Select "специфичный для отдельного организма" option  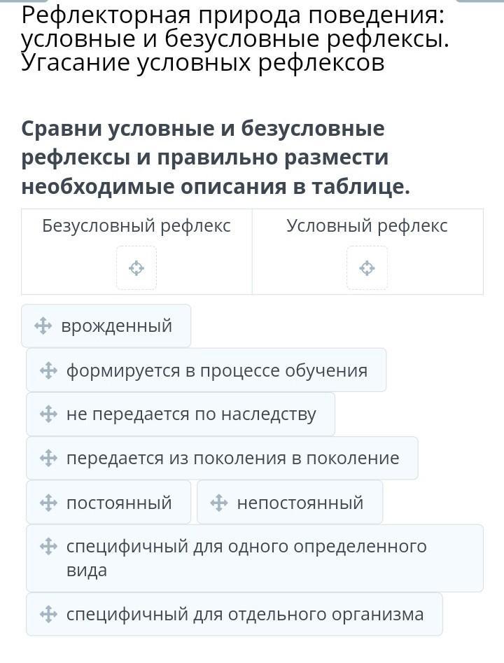[x=244, y=615]
